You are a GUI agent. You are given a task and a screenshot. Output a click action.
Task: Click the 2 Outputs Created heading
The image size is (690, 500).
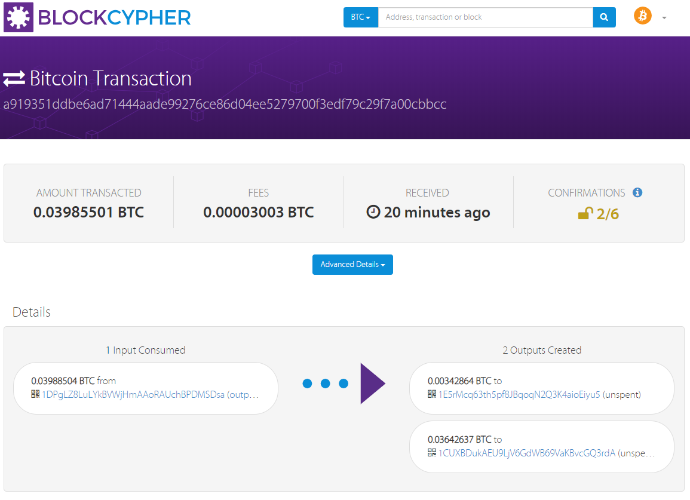pyautogui.click(x=542, y=350)
